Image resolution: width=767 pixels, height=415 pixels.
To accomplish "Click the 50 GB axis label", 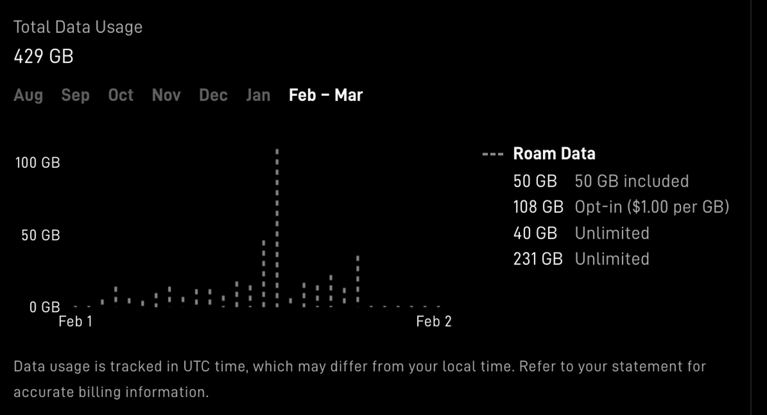I will (41, 235).
